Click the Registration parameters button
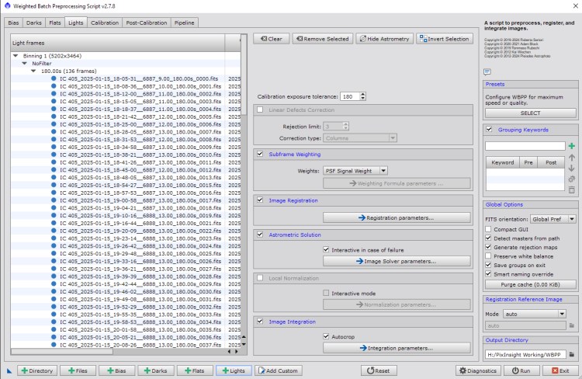582x379 pixels. [x=396, y=217]
